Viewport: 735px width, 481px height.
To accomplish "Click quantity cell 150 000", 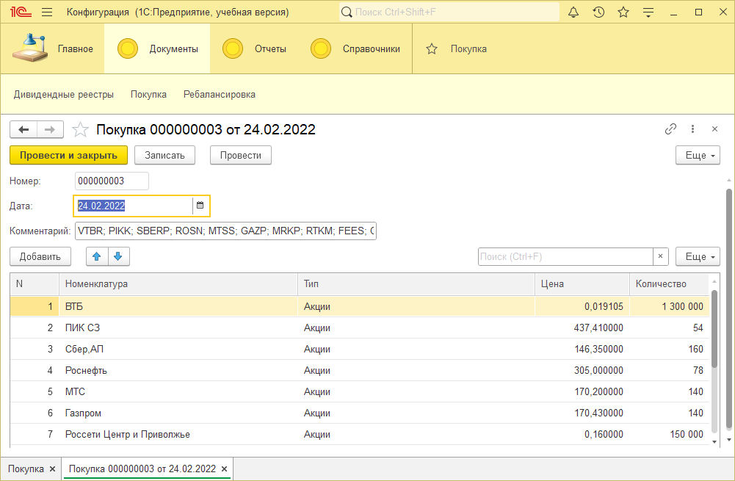I will point(670,434).
